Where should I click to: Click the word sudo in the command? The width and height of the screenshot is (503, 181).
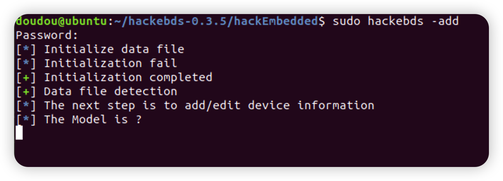346,21
